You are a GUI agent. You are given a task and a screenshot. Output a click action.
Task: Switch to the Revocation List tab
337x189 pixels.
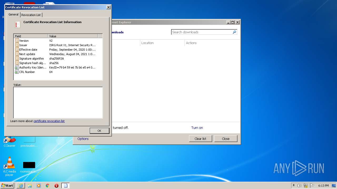pyautogui.click(x=31, y=15)
